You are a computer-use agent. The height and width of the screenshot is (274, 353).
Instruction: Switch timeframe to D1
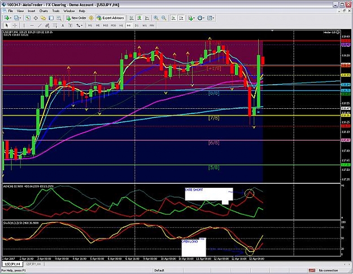pyautogui.click(x=137, y=25)
